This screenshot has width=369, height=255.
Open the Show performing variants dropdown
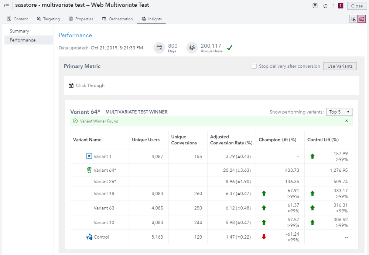click(339, 112)
